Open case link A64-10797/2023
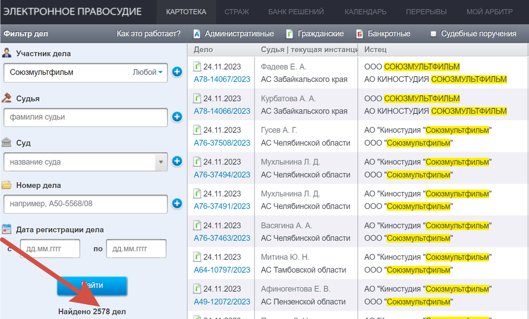529x319 pixels. pos(222,270)
